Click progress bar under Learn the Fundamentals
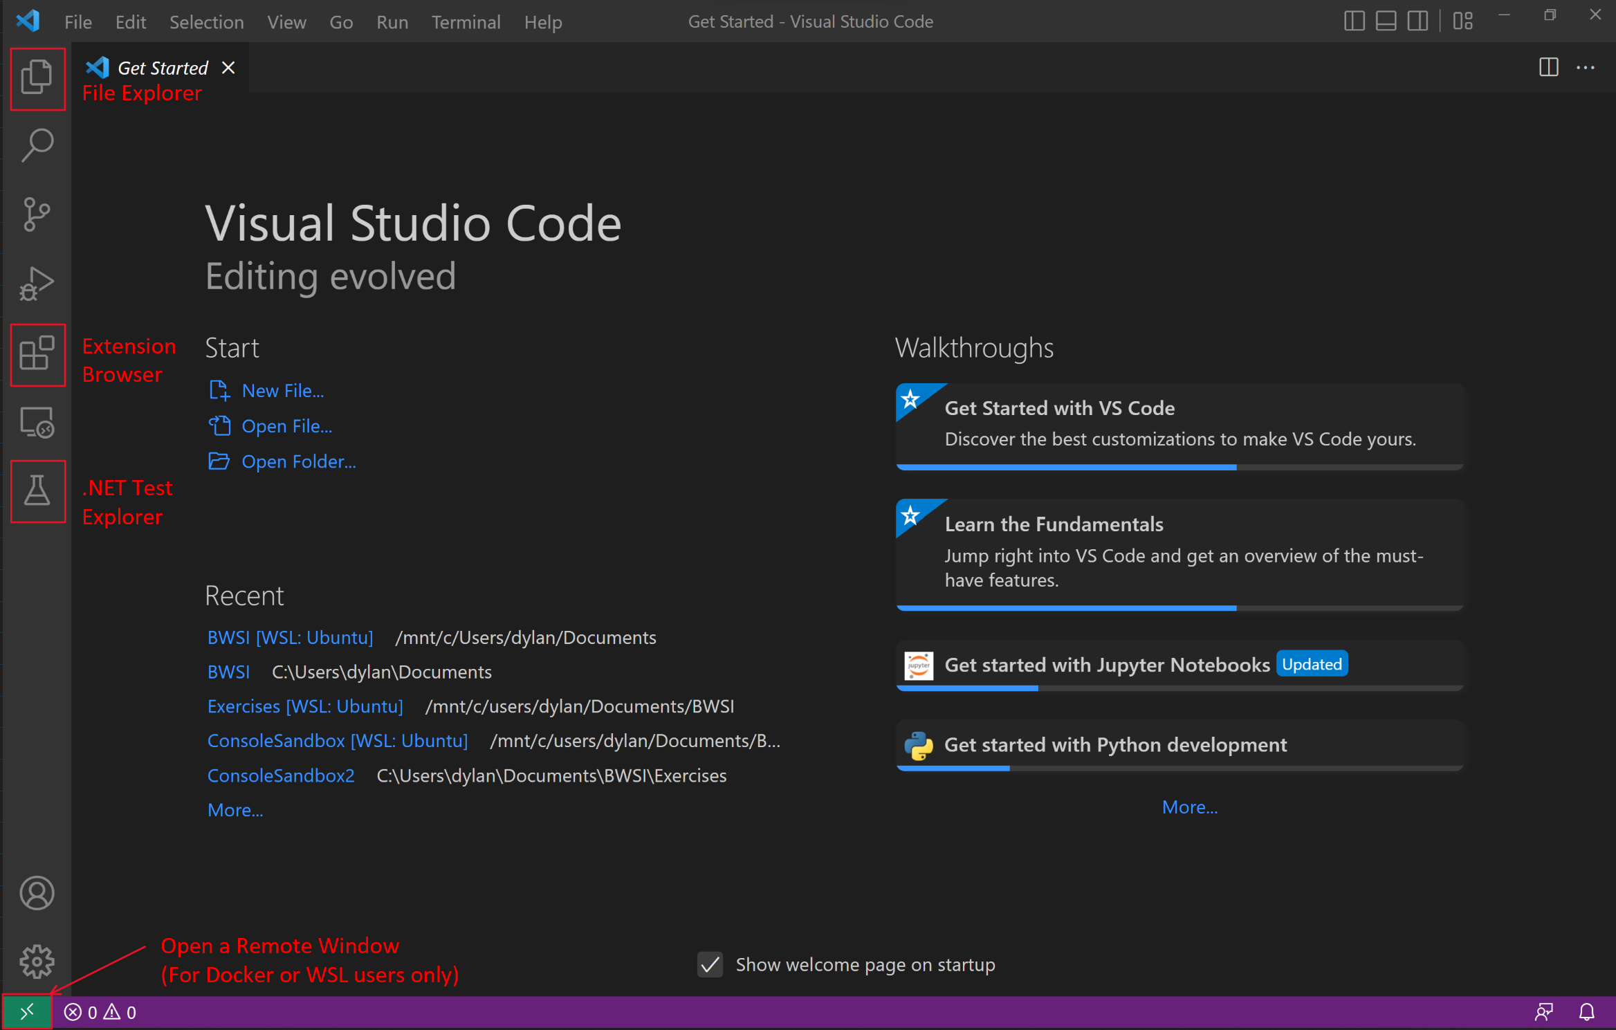The image size is (1616, 1030). tap(1179, 608)
